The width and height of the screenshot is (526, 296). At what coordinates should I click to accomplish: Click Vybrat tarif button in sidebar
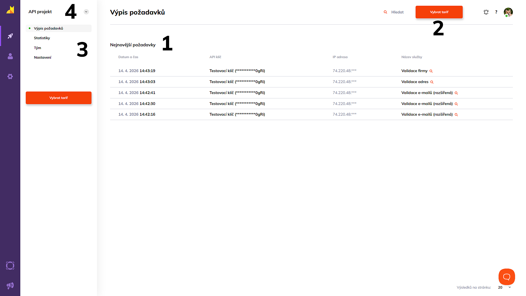(59, 98)
